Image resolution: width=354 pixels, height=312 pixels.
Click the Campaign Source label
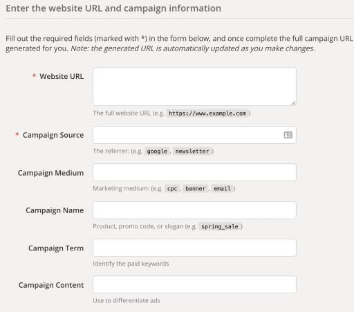(x=53, y=135)
